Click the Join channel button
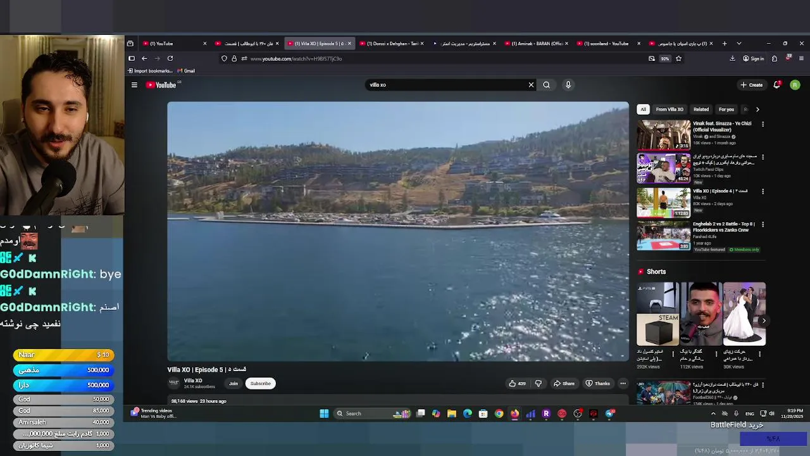Screen dimensions: 810x456 click(234, 383)
